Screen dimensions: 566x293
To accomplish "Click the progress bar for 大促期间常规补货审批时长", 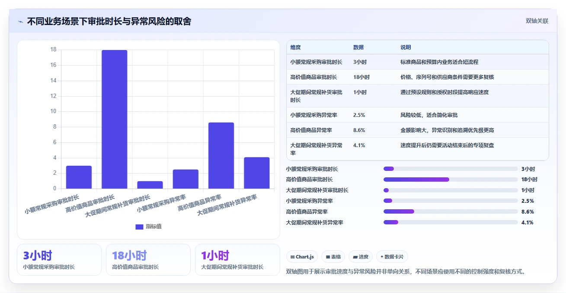I will coord(451,190).
